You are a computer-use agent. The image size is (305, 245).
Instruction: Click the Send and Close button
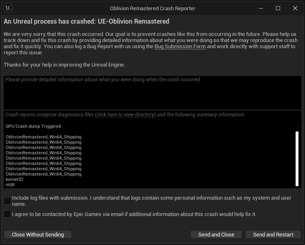(x=216, y=234)
